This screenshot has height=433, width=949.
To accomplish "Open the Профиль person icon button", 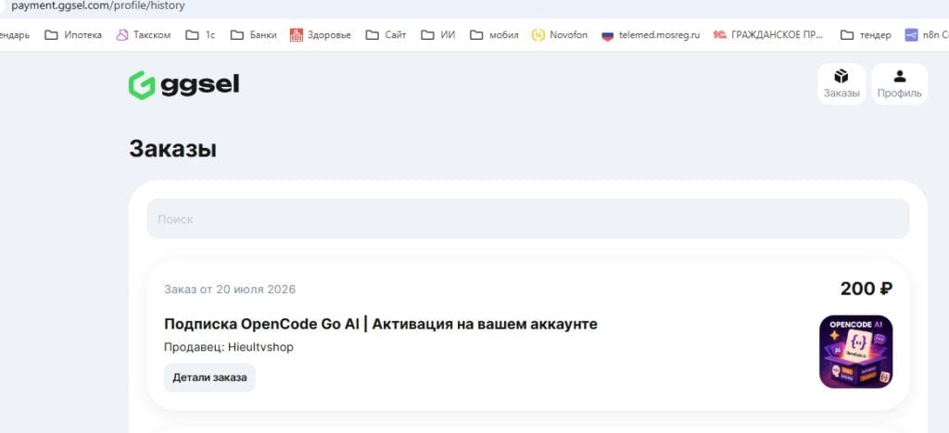I will tap(899, 84).
